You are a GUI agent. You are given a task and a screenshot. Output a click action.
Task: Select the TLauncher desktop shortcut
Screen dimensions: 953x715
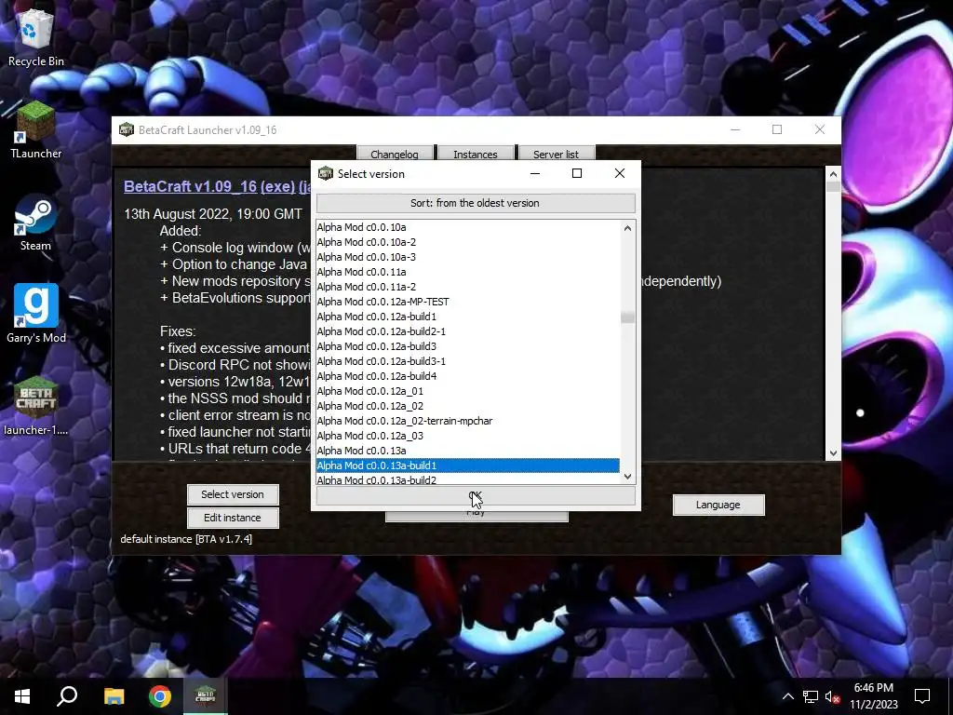[x=35, y=130]
